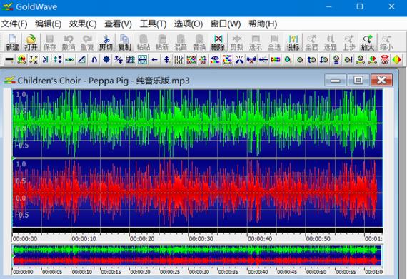The height and width of the screenshot is (279, 407).
Task: Maximize the Peppa Pig mp3 document window
Action: click(x=358, y=80)
